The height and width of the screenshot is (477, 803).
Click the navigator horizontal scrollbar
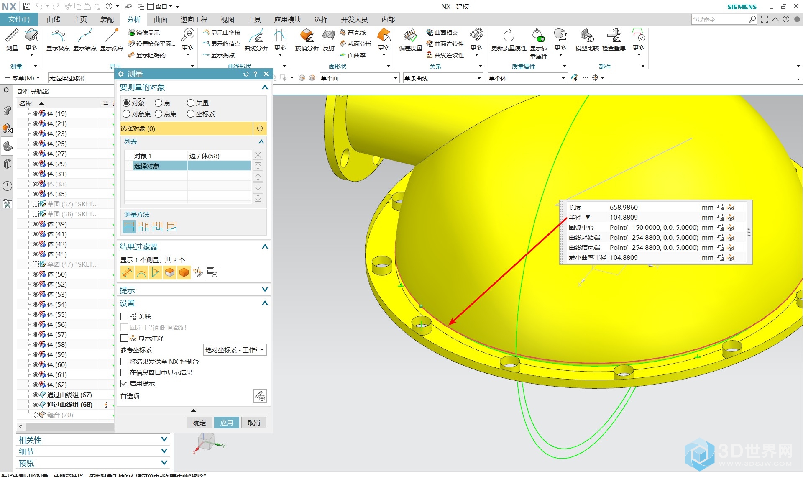[x=69, y=426]
